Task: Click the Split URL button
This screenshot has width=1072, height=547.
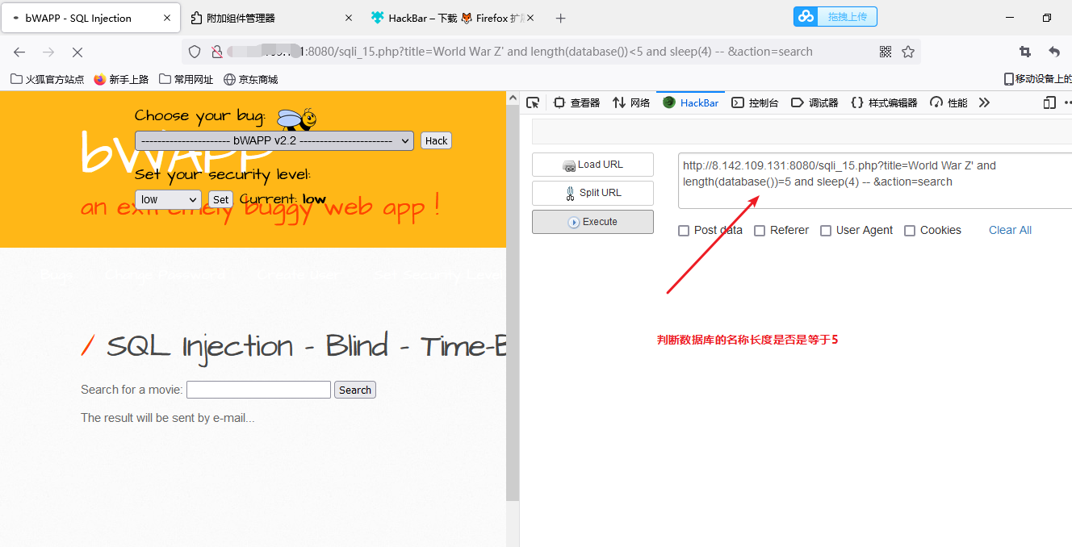Action: coord(593,193)
